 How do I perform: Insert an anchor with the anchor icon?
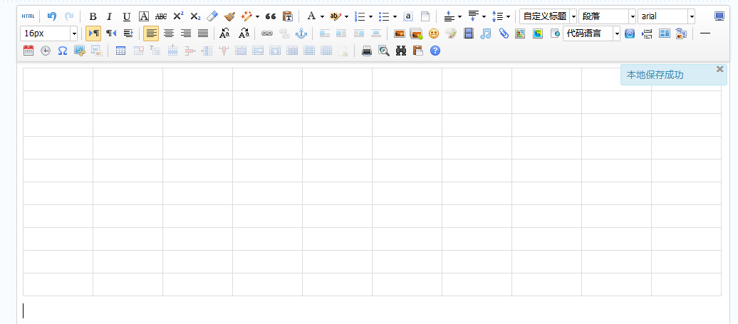pos(301,33)
